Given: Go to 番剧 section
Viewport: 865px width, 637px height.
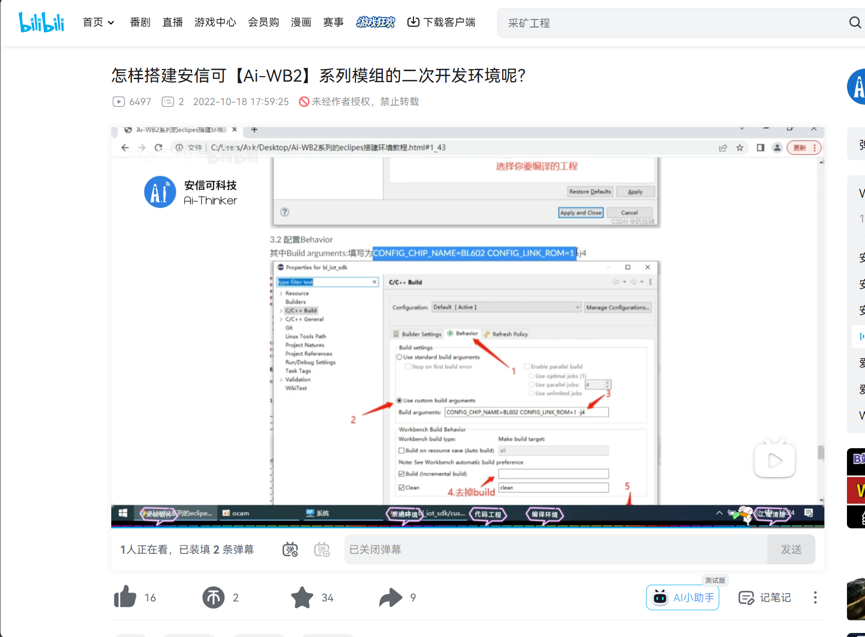Looking at the screenshot, I should pyautogui.click(x=140, y=22).
